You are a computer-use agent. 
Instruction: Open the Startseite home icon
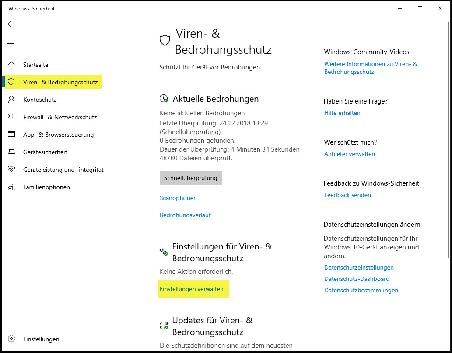click(x=11, y=65)
